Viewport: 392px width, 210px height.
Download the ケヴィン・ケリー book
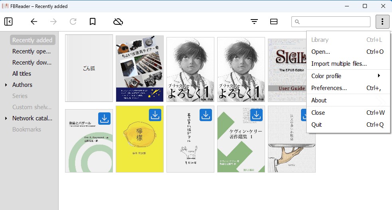pos(256,115)
